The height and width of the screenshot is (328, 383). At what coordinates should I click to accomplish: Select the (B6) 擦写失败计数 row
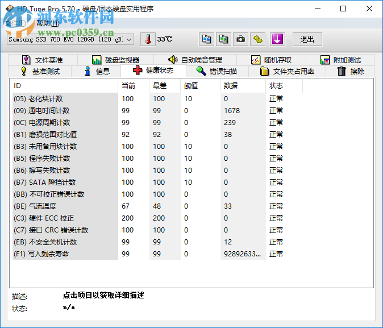(157, 171)
